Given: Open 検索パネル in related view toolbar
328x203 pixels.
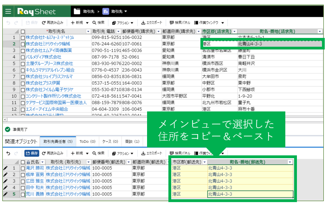Looking at the screenshot, I should point(180,154).
